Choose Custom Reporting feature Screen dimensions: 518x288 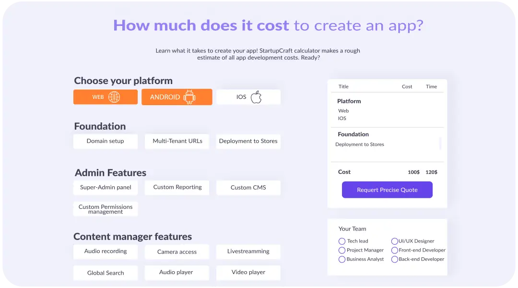(177, 187)
